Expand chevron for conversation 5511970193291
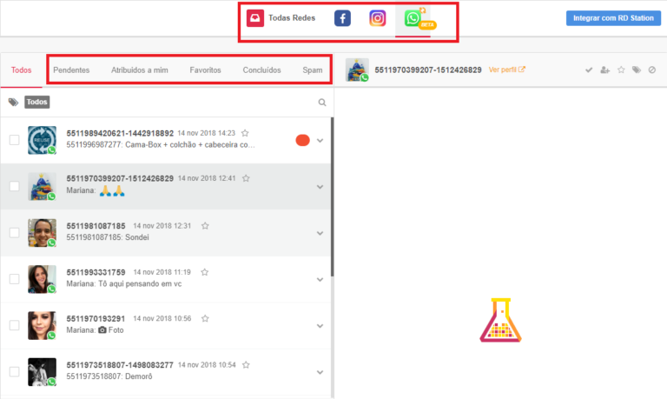 pyautogui.click(x=320, y=326)
